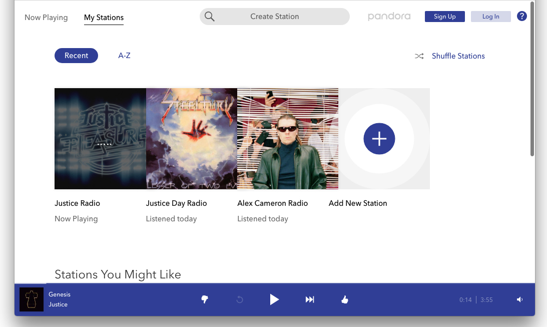Select the My Stations tab

pyautogui.click(x=104, y=18)
